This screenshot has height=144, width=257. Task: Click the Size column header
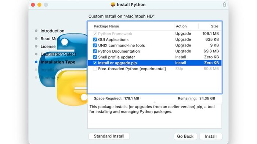click(214, 26)
